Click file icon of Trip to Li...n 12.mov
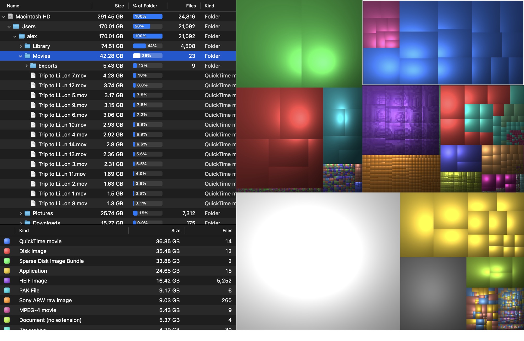The height and width of the screenshot is (341, 524). click(x=33, y=85)
